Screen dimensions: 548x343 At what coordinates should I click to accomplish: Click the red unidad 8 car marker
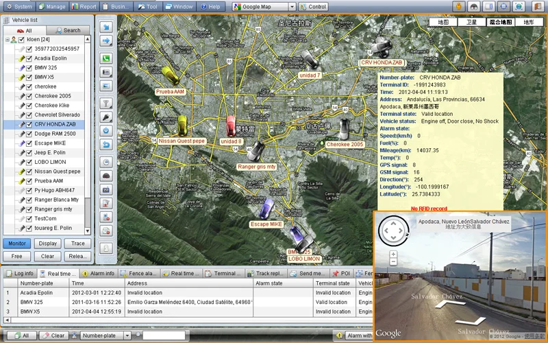tap(232, 126)
